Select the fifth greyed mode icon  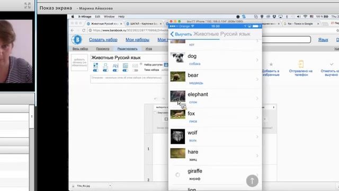point(135,65)
